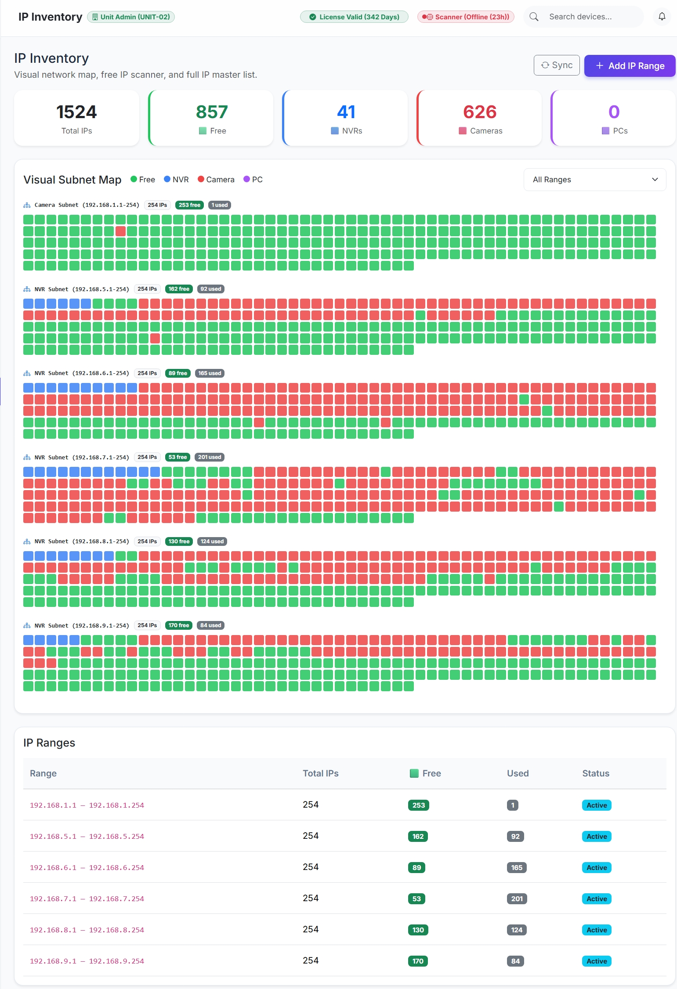Click the 192.168.8.1-254 subnet network icon

(x=27, y=541)
